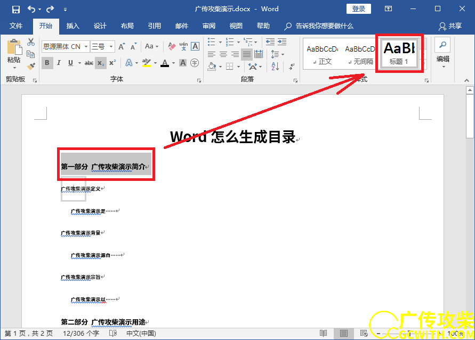Click the 共享 share button
475x340 pixels.
[450, 26]
